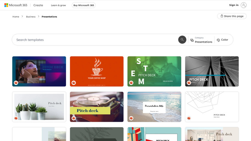Open the Learn & grow menu

(x=58, y=5)
